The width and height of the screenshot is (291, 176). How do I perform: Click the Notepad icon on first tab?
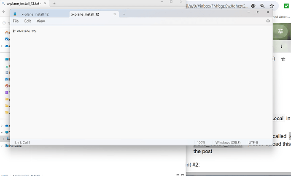(x=15, y=14)
